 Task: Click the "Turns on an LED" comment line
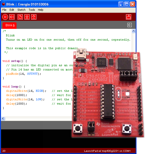click(x=68, y=40)
